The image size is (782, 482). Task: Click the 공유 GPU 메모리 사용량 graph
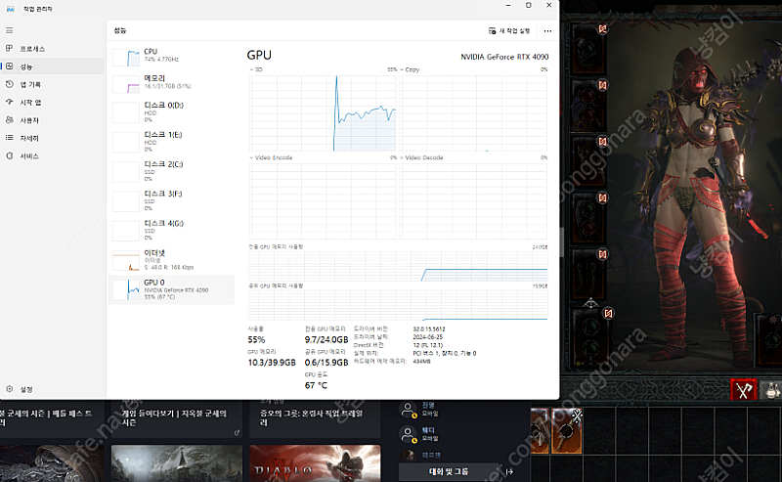click(398, 305)
